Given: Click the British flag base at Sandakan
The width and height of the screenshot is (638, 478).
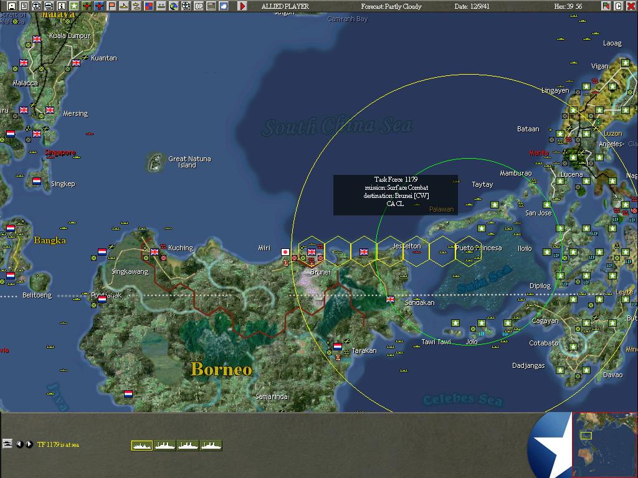Looking at the screenshot, I should point(390,299).
